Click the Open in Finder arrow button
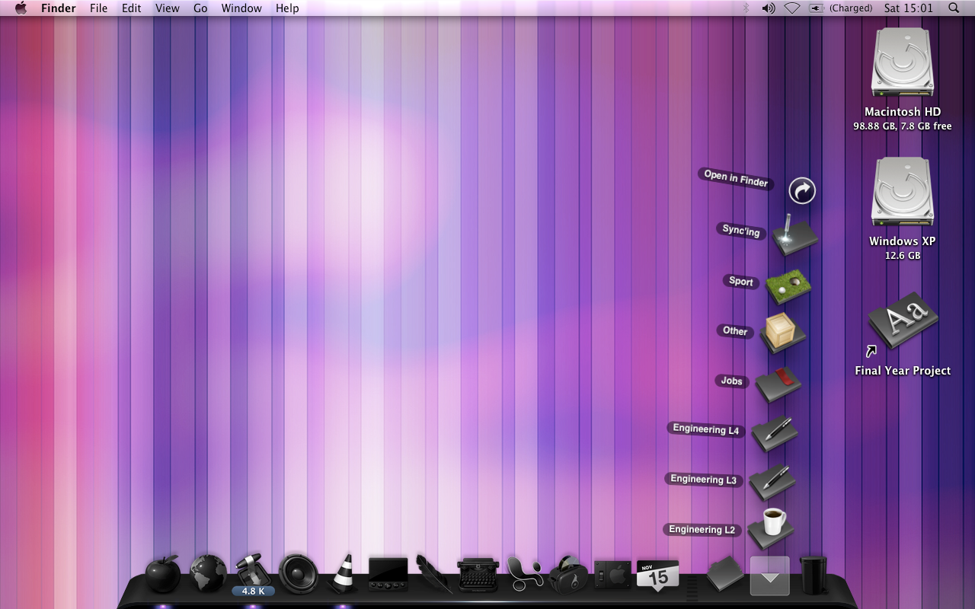Viewport: 975px width, 609px height. 801,190
